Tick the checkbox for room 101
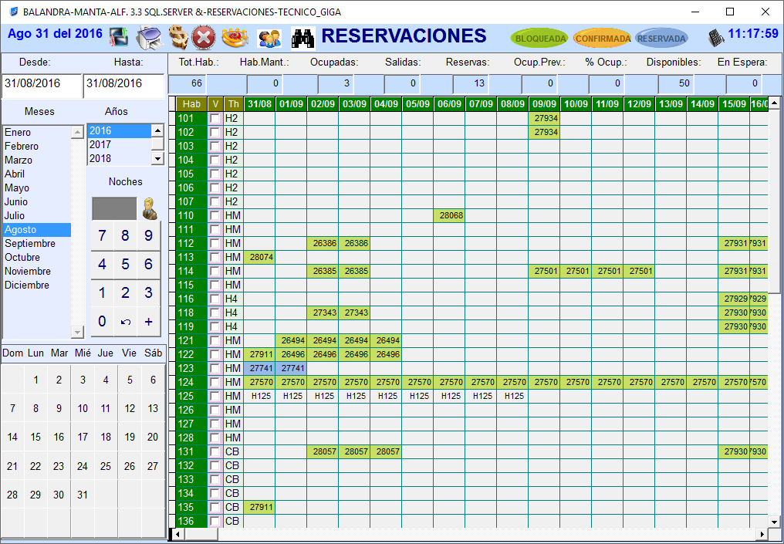The width and height of the screenshot is (784, 544). click(x=215, y=118)
